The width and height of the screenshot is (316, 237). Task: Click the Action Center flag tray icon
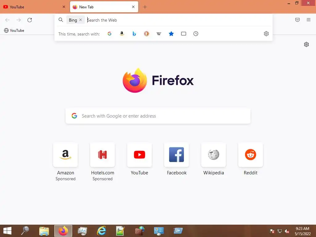coord(272,231)
